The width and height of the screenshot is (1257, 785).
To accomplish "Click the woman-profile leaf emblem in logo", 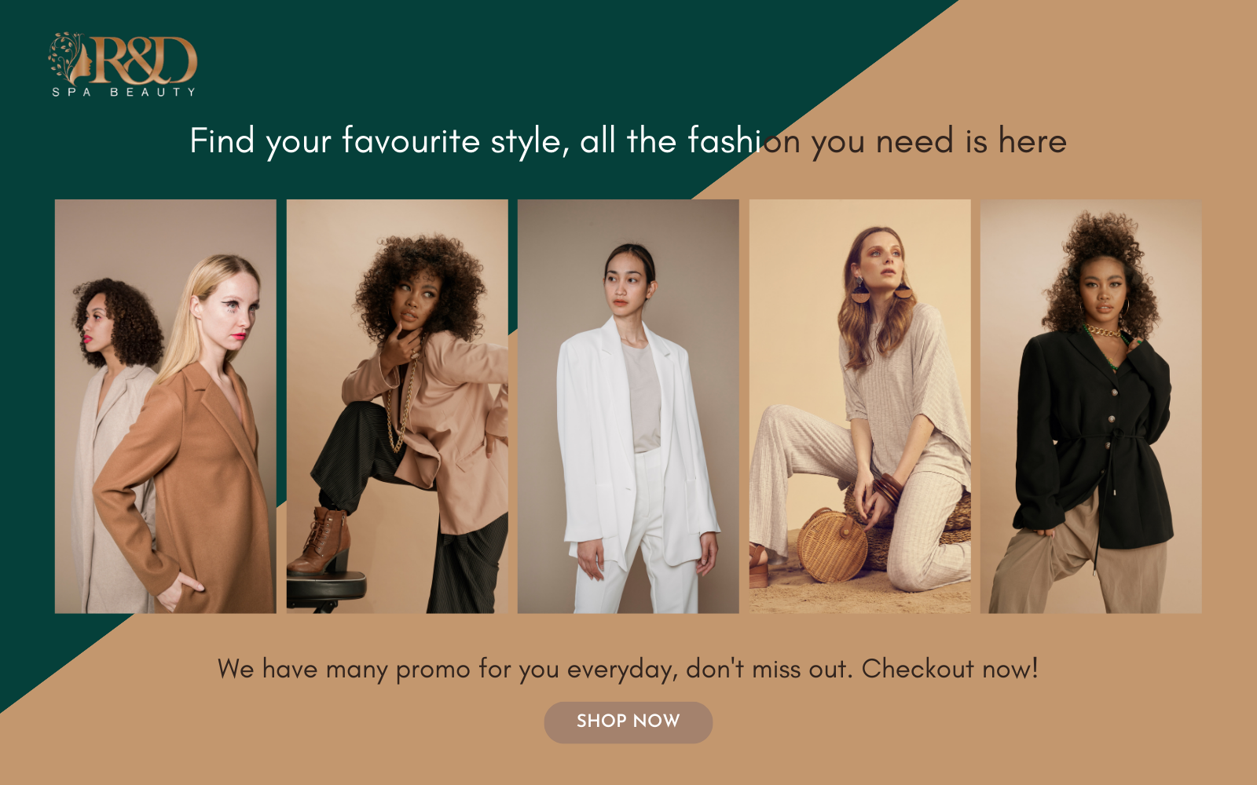I will pos(69,58).
